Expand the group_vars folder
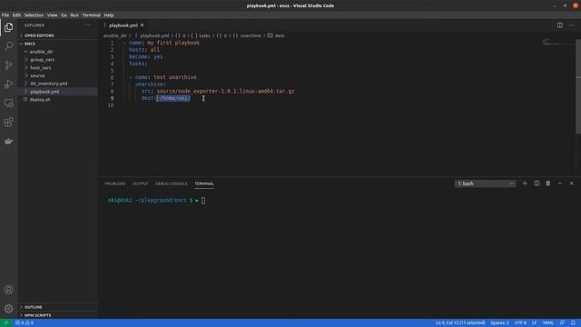581x327 pixels. (43, 60)
